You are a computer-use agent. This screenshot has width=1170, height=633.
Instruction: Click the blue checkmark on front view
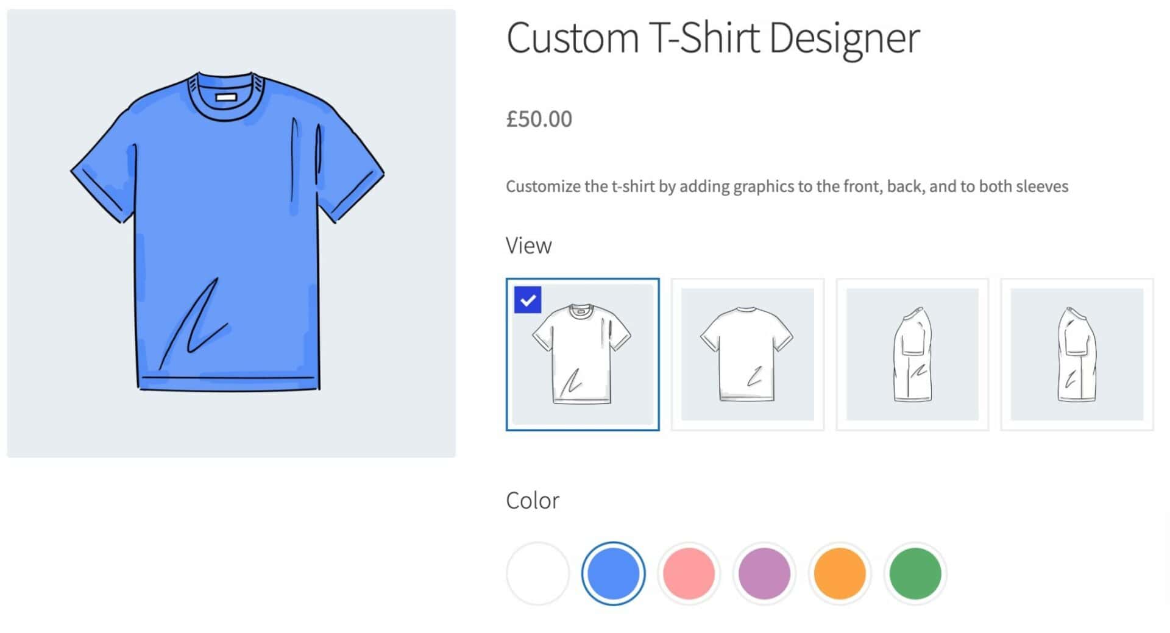528,300
